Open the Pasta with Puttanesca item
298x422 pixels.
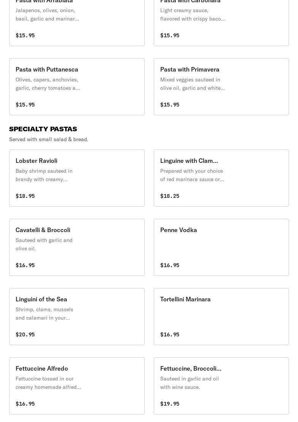(77, 86)
